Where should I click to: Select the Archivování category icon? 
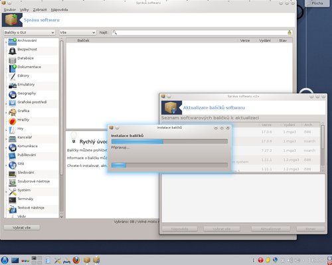tap(13, 42)
